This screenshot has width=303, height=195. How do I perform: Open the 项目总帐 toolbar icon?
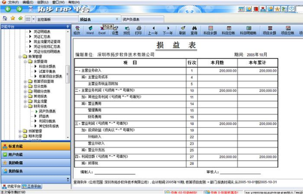(x=288, y=30)
